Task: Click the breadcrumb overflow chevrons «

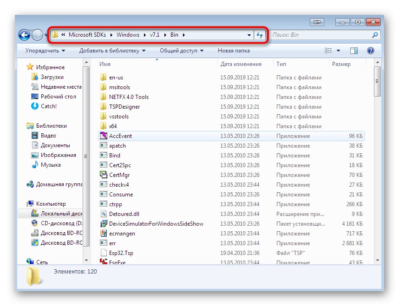Action: (63, 35)
